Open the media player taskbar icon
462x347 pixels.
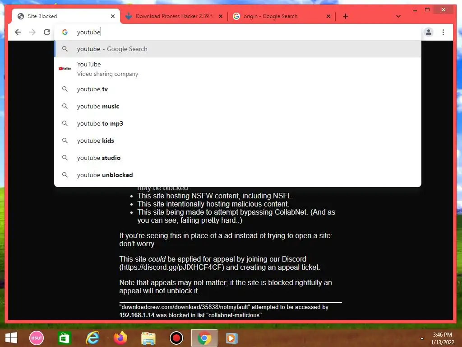(x=231, y=338)
